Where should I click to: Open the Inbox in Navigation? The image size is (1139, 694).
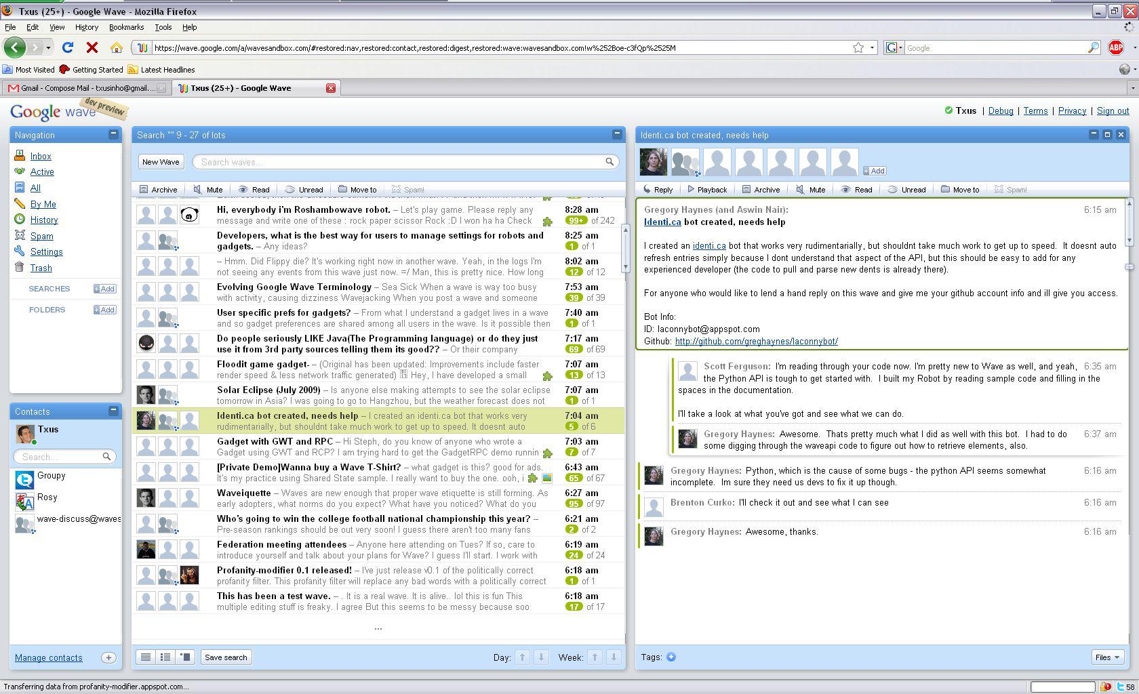(x=41, y=156)
